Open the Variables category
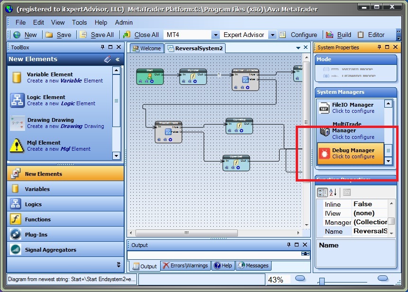408x292 pixels. 65,189
